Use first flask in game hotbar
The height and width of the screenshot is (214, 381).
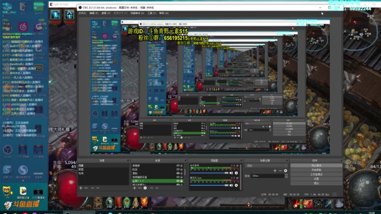click(x=110, y=203)
